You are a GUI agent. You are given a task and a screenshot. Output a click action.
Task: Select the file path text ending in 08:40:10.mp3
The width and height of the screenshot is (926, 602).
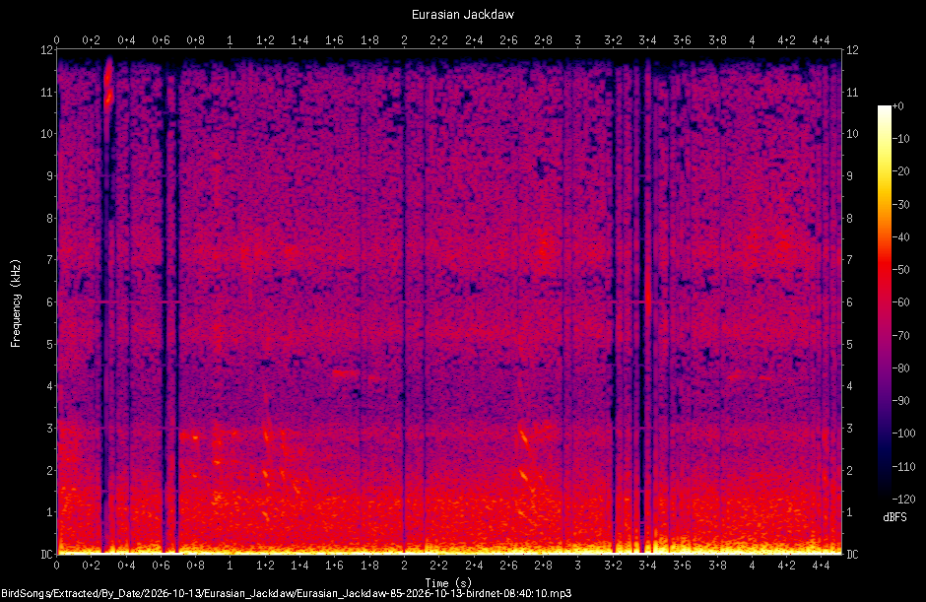286,593
